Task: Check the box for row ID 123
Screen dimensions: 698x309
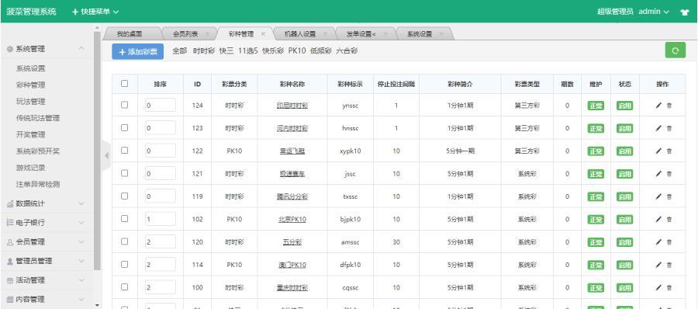Action: pyautogui.click(x=125, y=127)
